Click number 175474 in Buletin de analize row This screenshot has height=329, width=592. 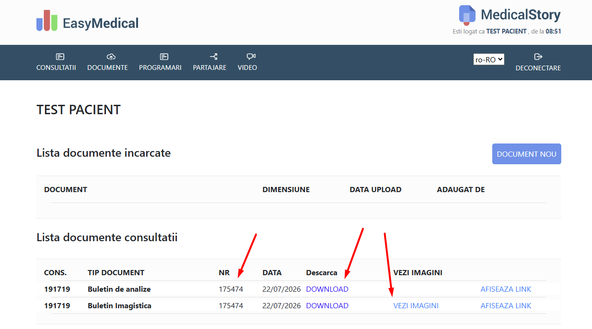click(x=231, y=289)
